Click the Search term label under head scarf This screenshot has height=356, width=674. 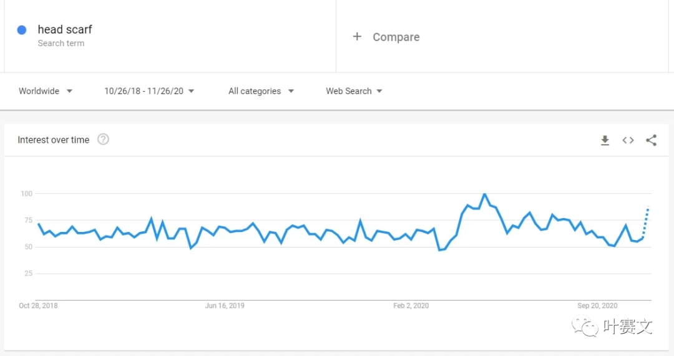(x=61, y=44)
